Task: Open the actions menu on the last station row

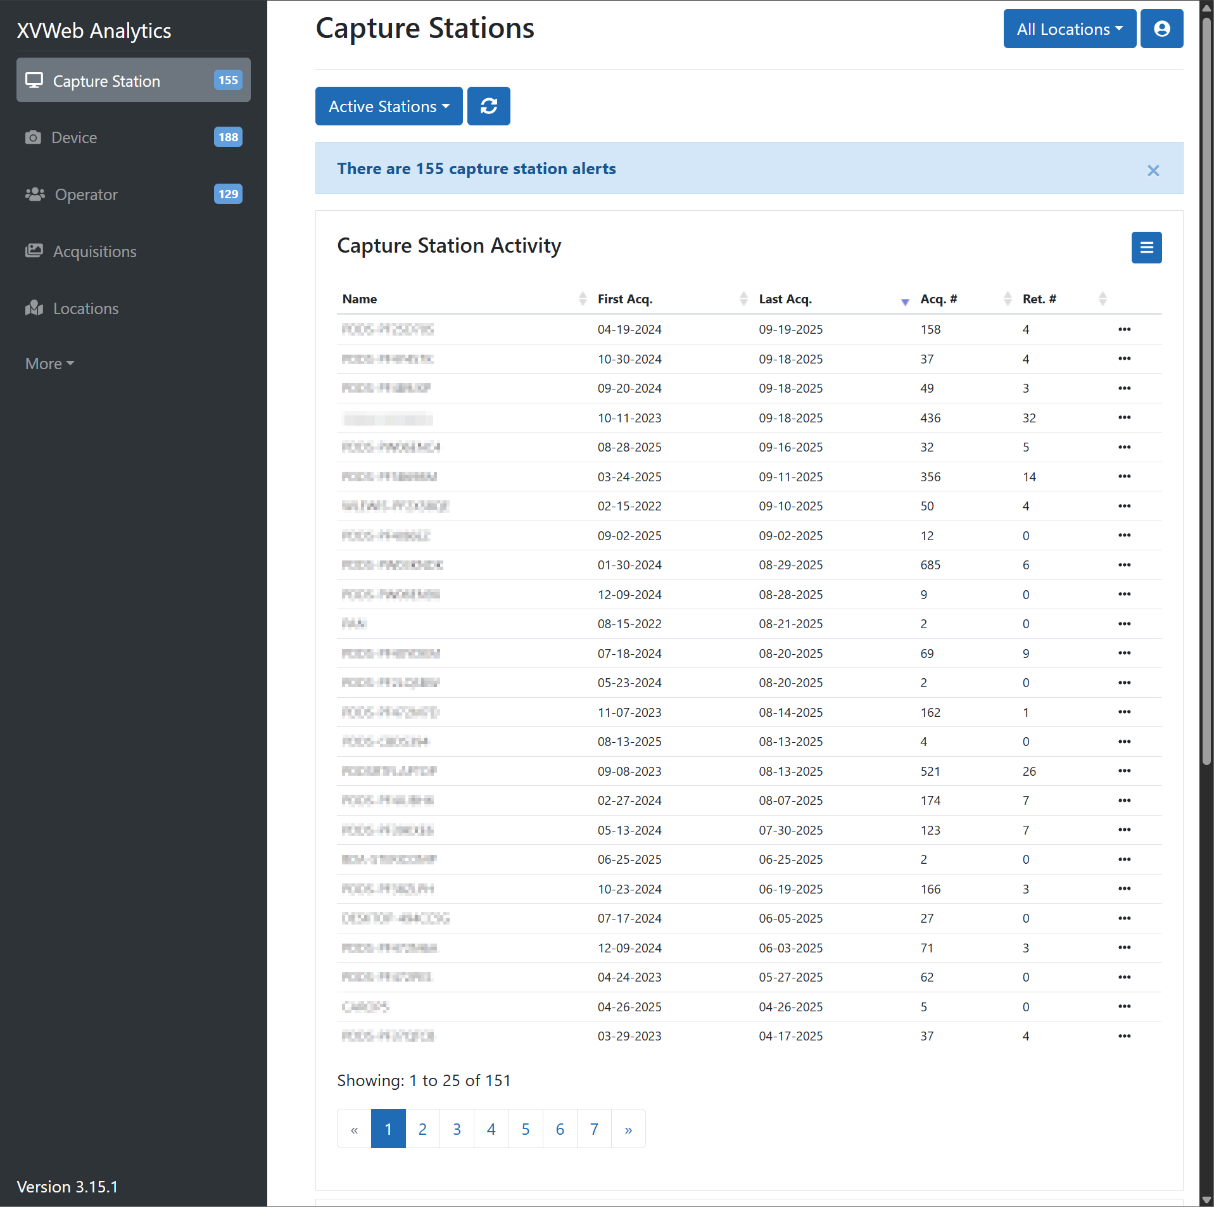Action: (1124, 1036)
